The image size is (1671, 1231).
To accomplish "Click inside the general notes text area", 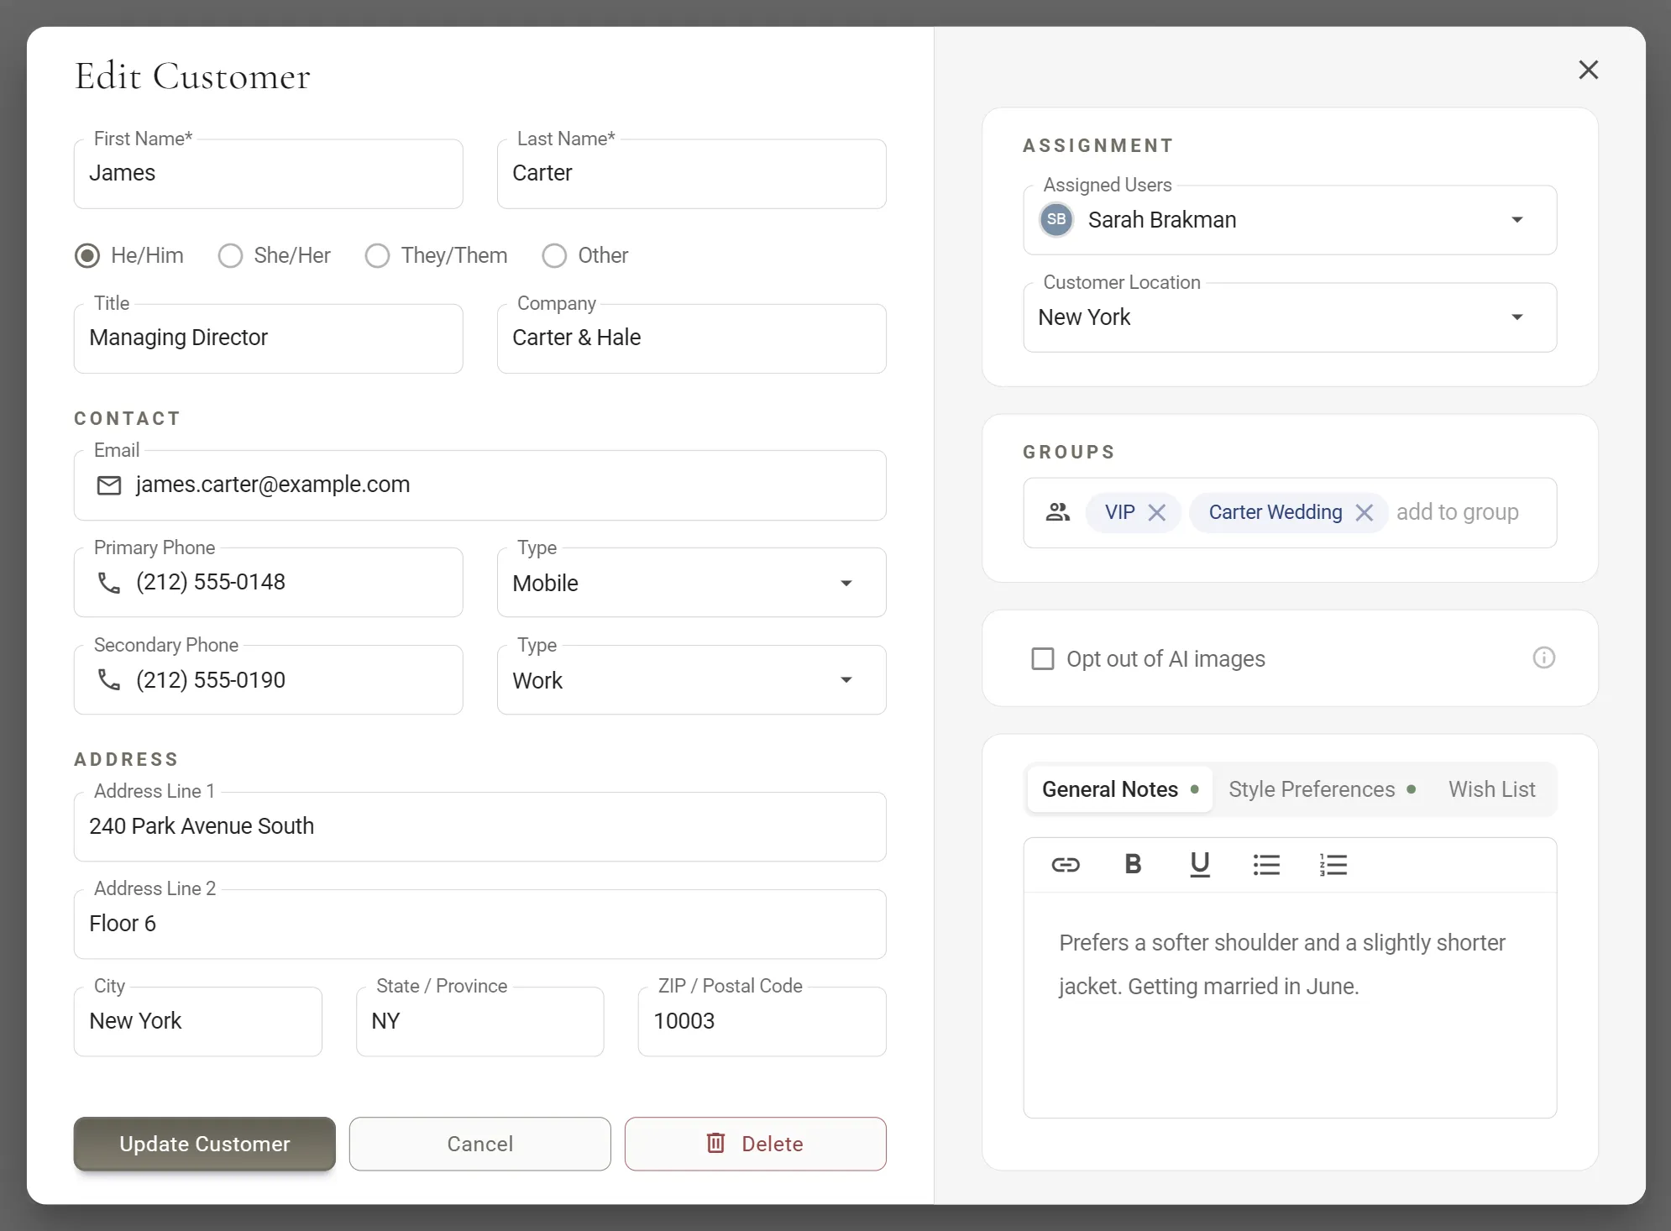I will (x=1290, y=1004).
